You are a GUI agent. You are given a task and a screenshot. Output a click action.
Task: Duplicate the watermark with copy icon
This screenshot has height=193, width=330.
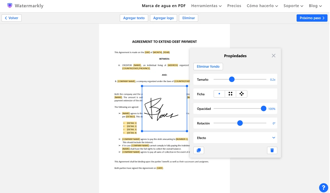(x=199, y=150)
